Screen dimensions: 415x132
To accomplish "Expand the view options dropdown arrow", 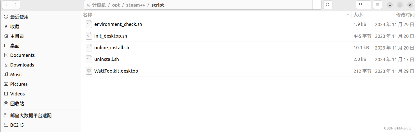I will [368, 5].
